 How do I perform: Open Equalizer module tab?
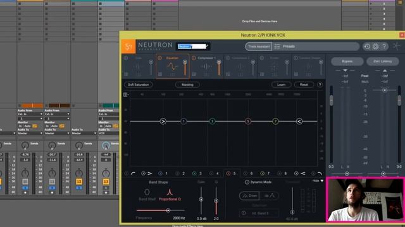(x=172, y=66)
